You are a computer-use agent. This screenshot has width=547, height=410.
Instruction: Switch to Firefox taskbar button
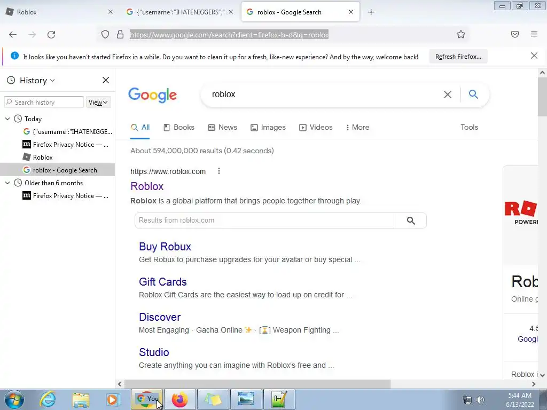click(x=179, y=399)
